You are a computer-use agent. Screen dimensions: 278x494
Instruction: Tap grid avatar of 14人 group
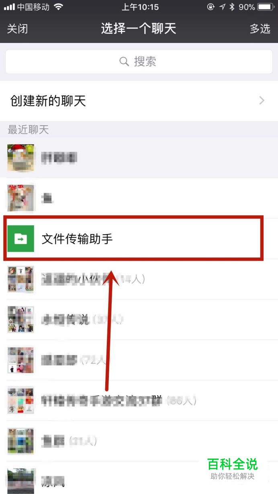click(x=21, y=279)
